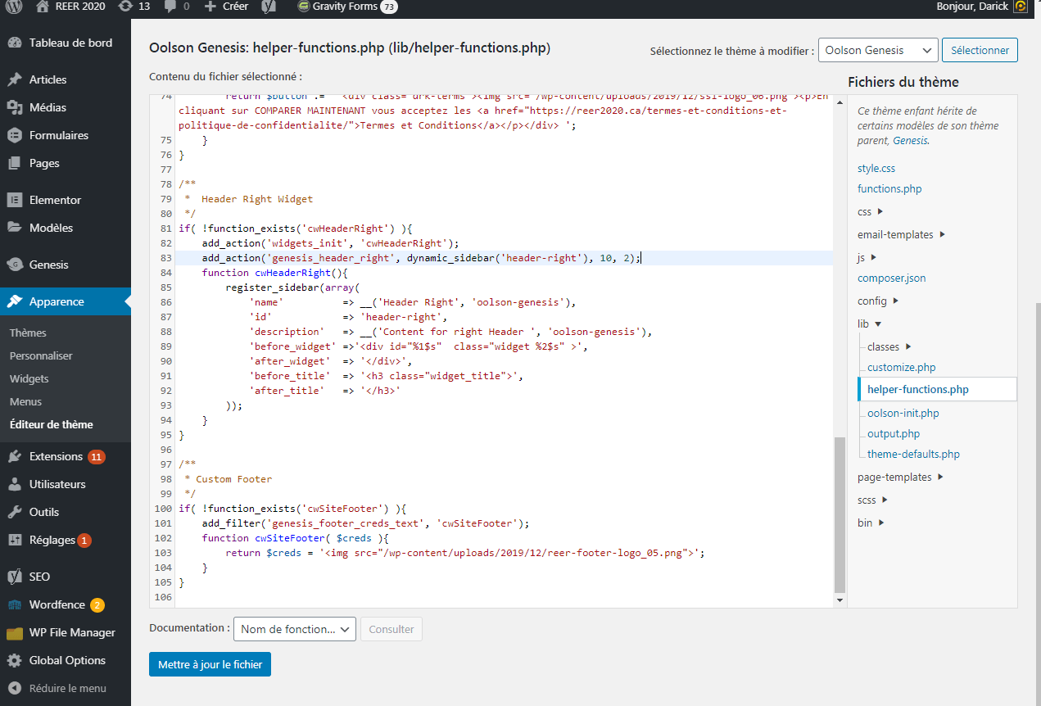The image size is (1041, 706).
Task: Expand the config folder
Action: tap(895, 301)
